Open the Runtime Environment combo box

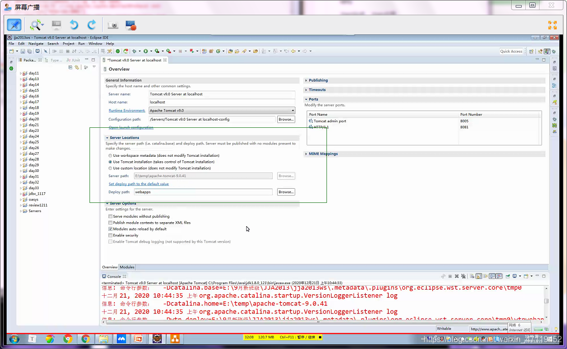222,110
